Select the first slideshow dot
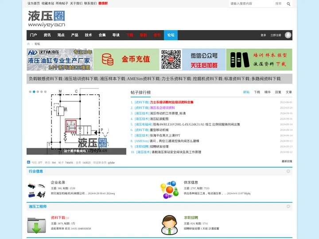This screenshot has width=319, height=239. pos(30,92)
